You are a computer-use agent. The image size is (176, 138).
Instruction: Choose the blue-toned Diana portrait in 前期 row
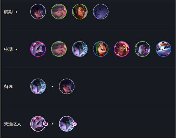[x=101, y=12]
